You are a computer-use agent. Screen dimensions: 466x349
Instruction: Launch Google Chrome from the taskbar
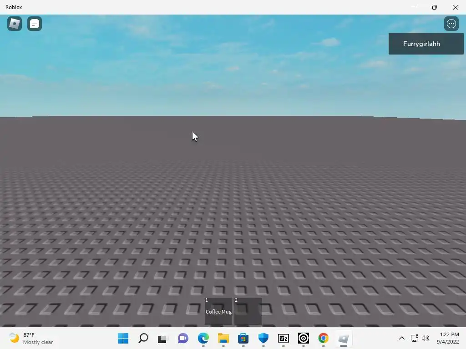pyautogui.click(x=324, y=338)
